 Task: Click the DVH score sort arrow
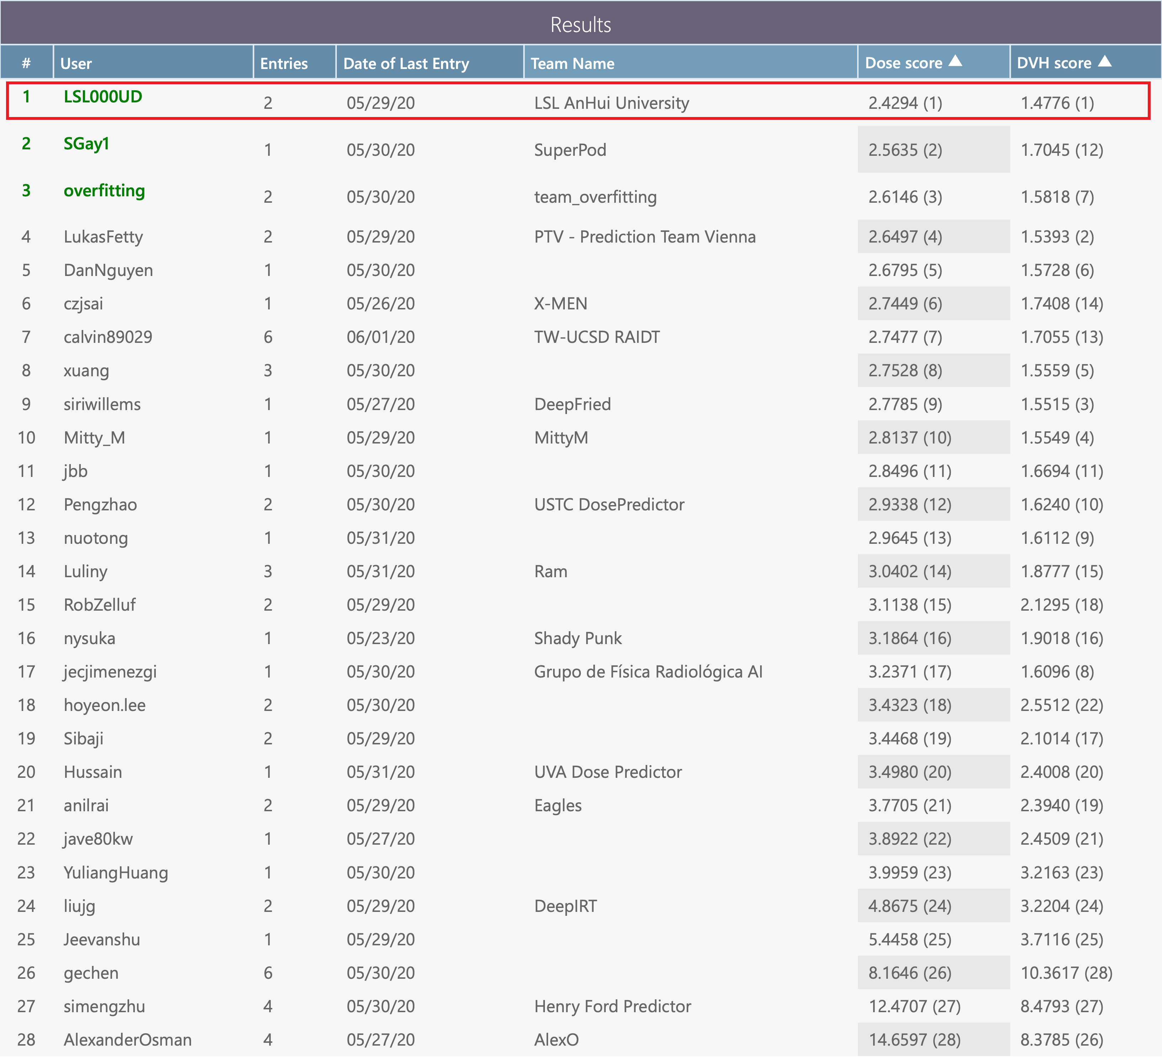(1104, 61)
